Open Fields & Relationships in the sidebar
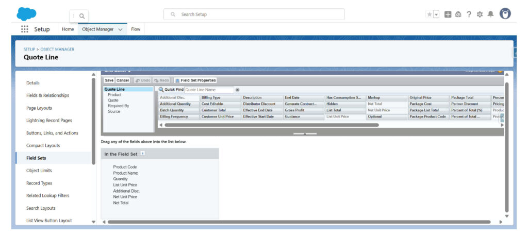528x235 pixels. tap(47, 95)
